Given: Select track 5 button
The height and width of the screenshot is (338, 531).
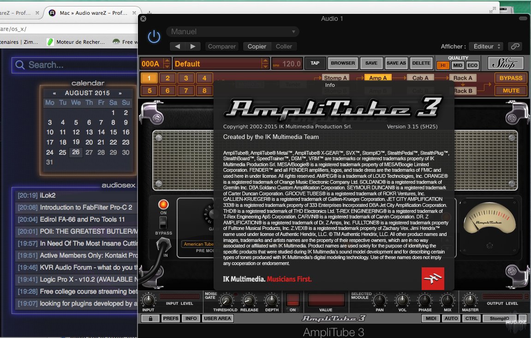Looking at the screenshot, I should click(x=149, y=91).
